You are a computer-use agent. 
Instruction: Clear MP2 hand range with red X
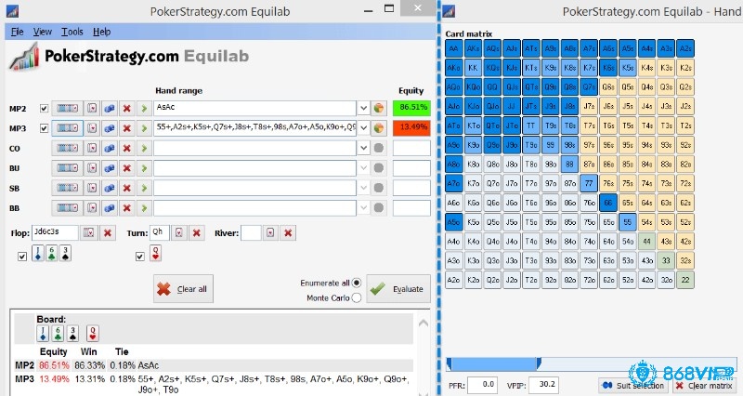tap(126, 109)
